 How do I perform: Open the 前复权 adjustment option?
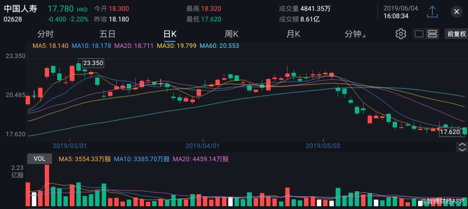click(x=456, y=34)
